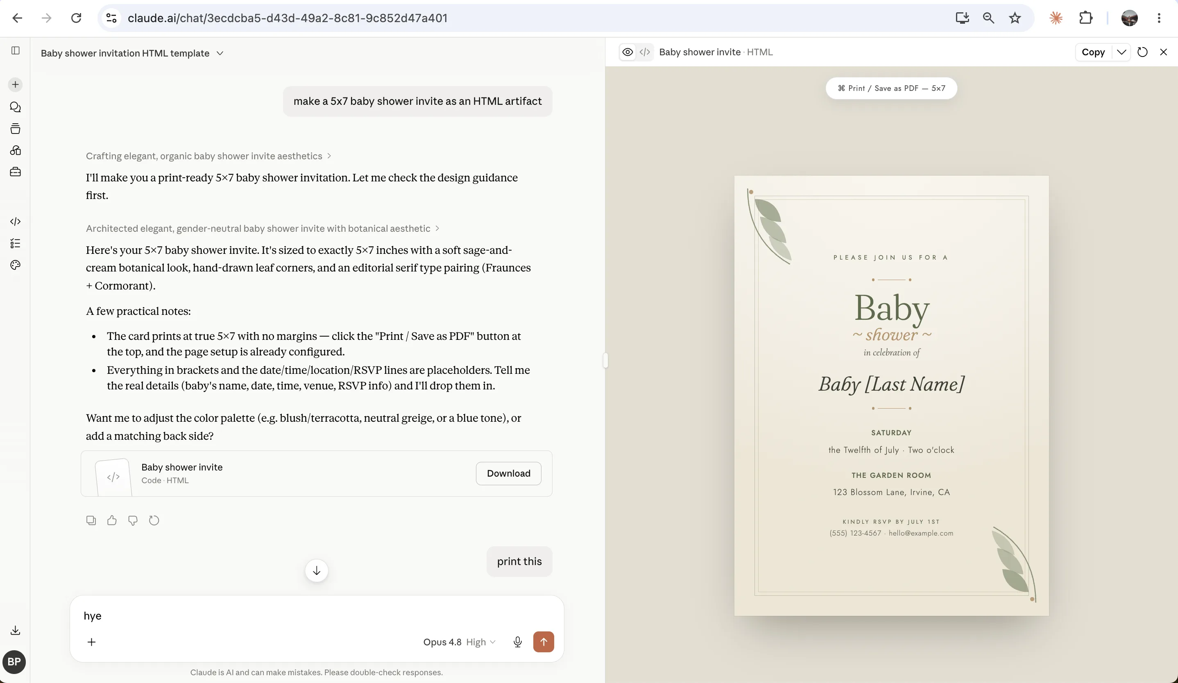Switch artifact to code view
The width and height of the screenshot is (1178, 683).
[645, 52]
